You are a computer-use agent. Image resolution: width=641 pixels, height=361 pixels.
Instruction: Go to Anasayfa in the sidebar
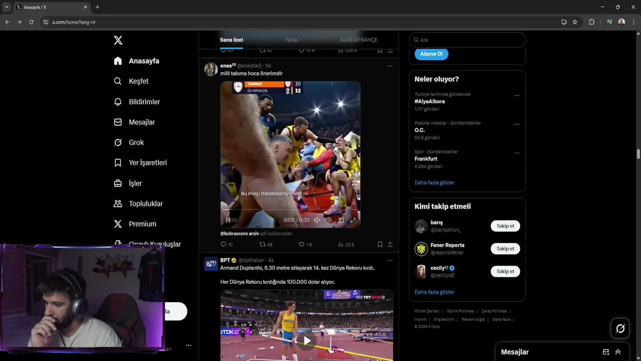coord(137,61)
